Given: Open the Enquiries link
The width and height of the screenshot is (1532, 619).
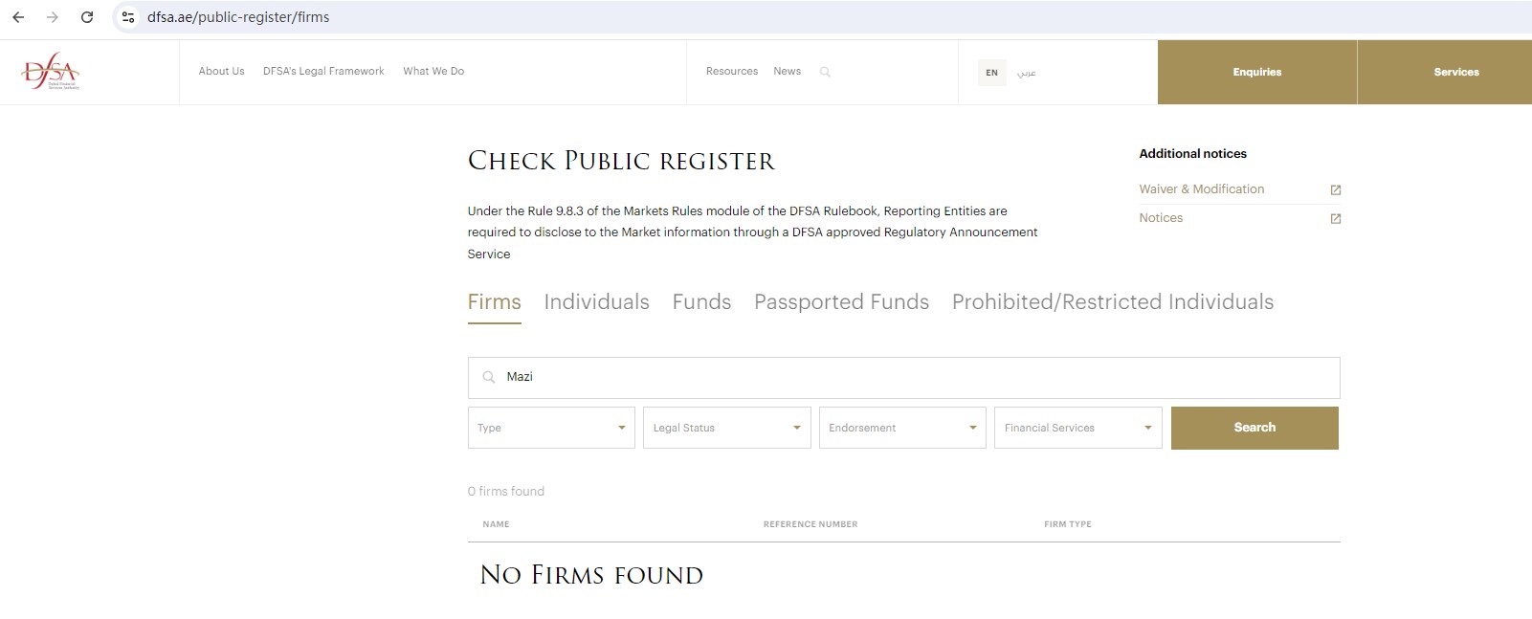Looking at the screenshot, I should pyautogui.click(x=1256, y=72).
